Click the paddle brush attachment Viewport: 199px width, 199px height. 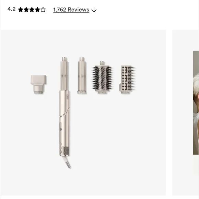[127, 80]
